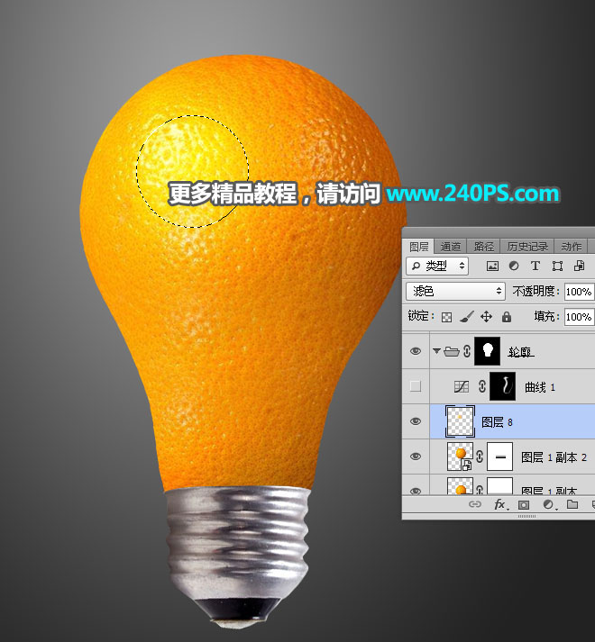Image resolution: width=595 pixels, height=642 pixels.
Task: Click link icon between 轮廓 folder and mask
Action: 467,351
